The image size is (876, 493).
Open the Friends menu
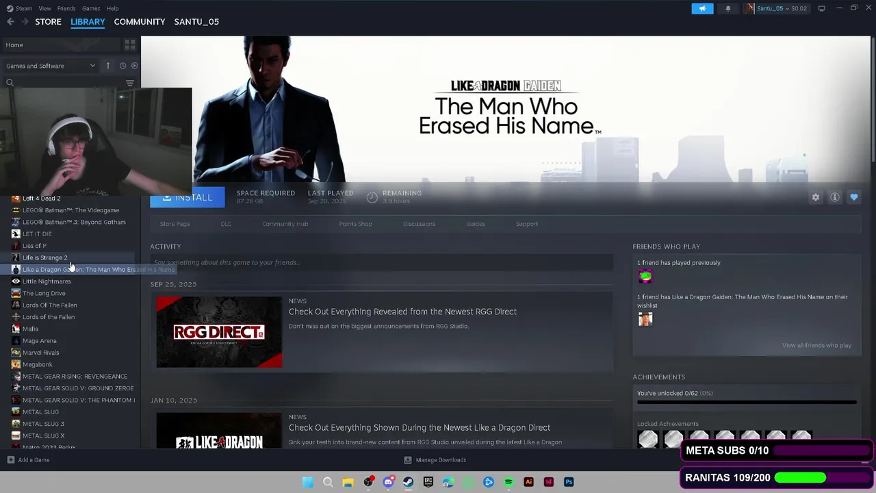coord(66,8)
